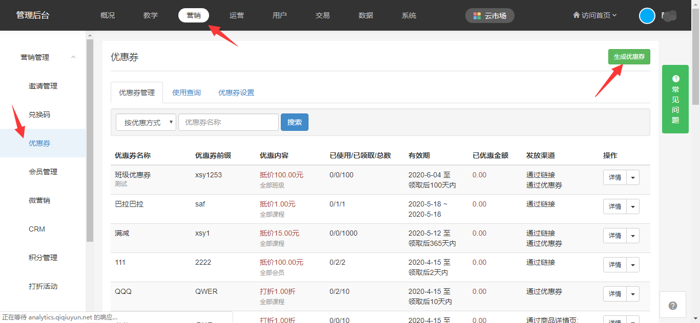Screen dimensions: 700x323
Task: Open the green 常见问题 FAQ panel
Action: pos(675,99)
